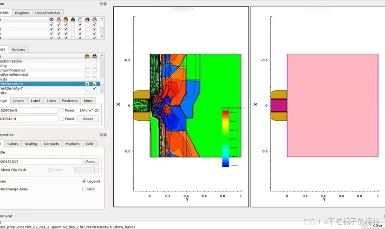This screenshot has width=385, height=229.
Task: Select the CurrentDensity-Y row in scalars list
Action: click(50, 88)
